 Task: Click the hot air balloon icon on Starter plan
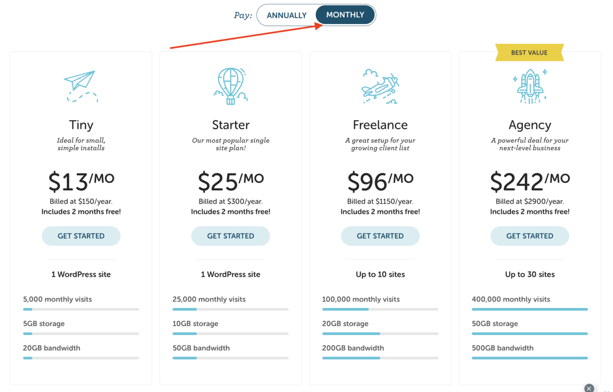231,86
